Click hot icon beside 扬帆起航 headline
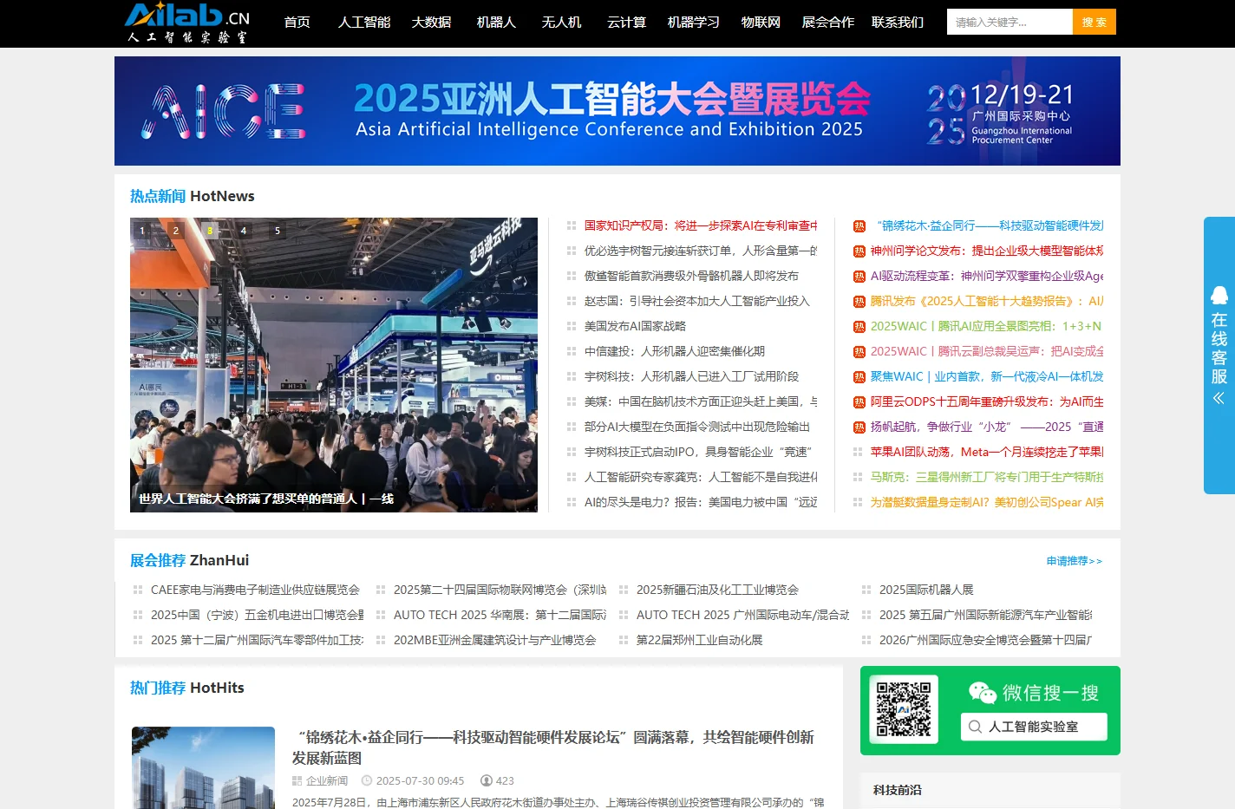This screenshot has width=1235, height=809. pyautogui.click(x=859, y=427)
